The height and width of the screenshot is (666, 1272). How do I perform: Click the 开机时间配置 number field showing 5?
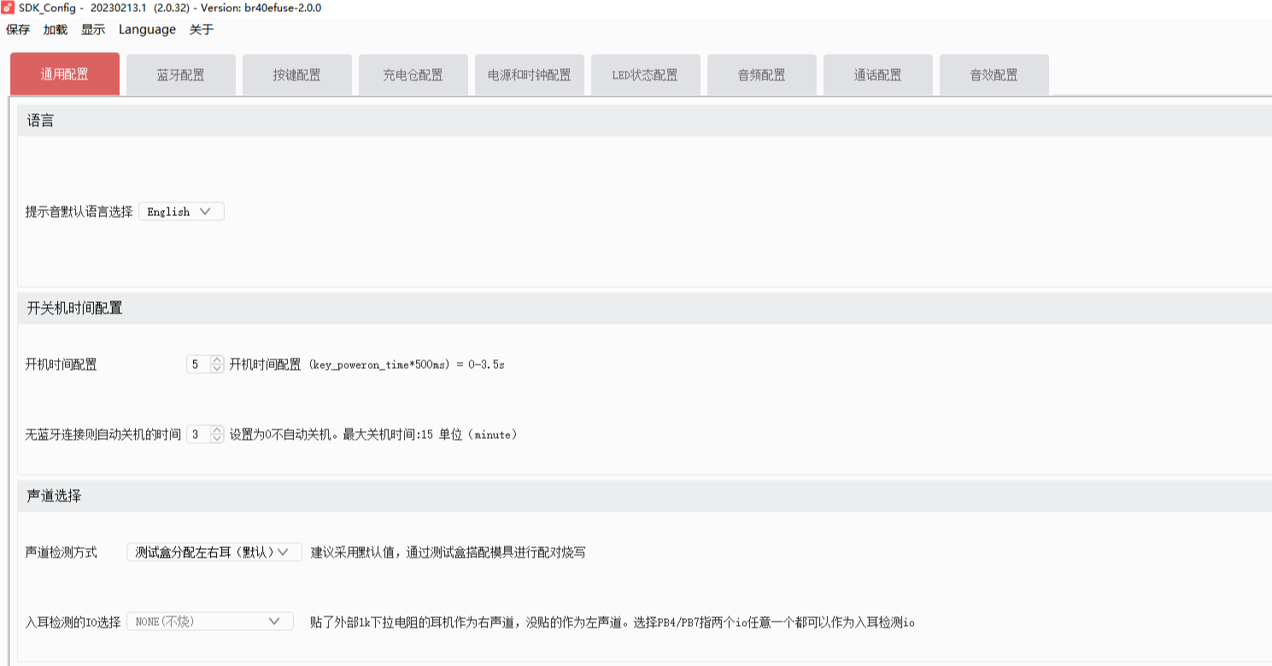pyautogui.click(x=198, y=365)
